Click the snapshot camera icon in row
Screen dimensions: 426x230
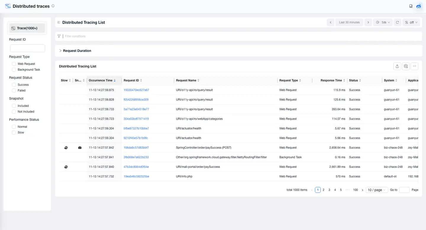(x=80, y=148)
